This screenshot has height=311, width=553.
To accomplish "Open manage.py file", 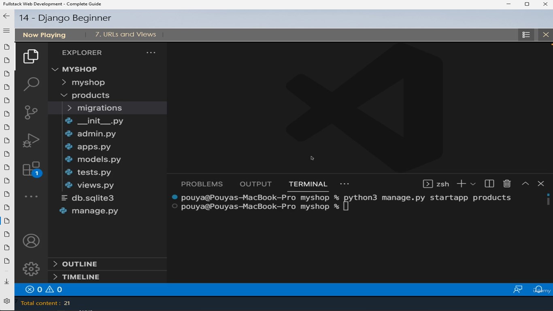I will 95,211.
